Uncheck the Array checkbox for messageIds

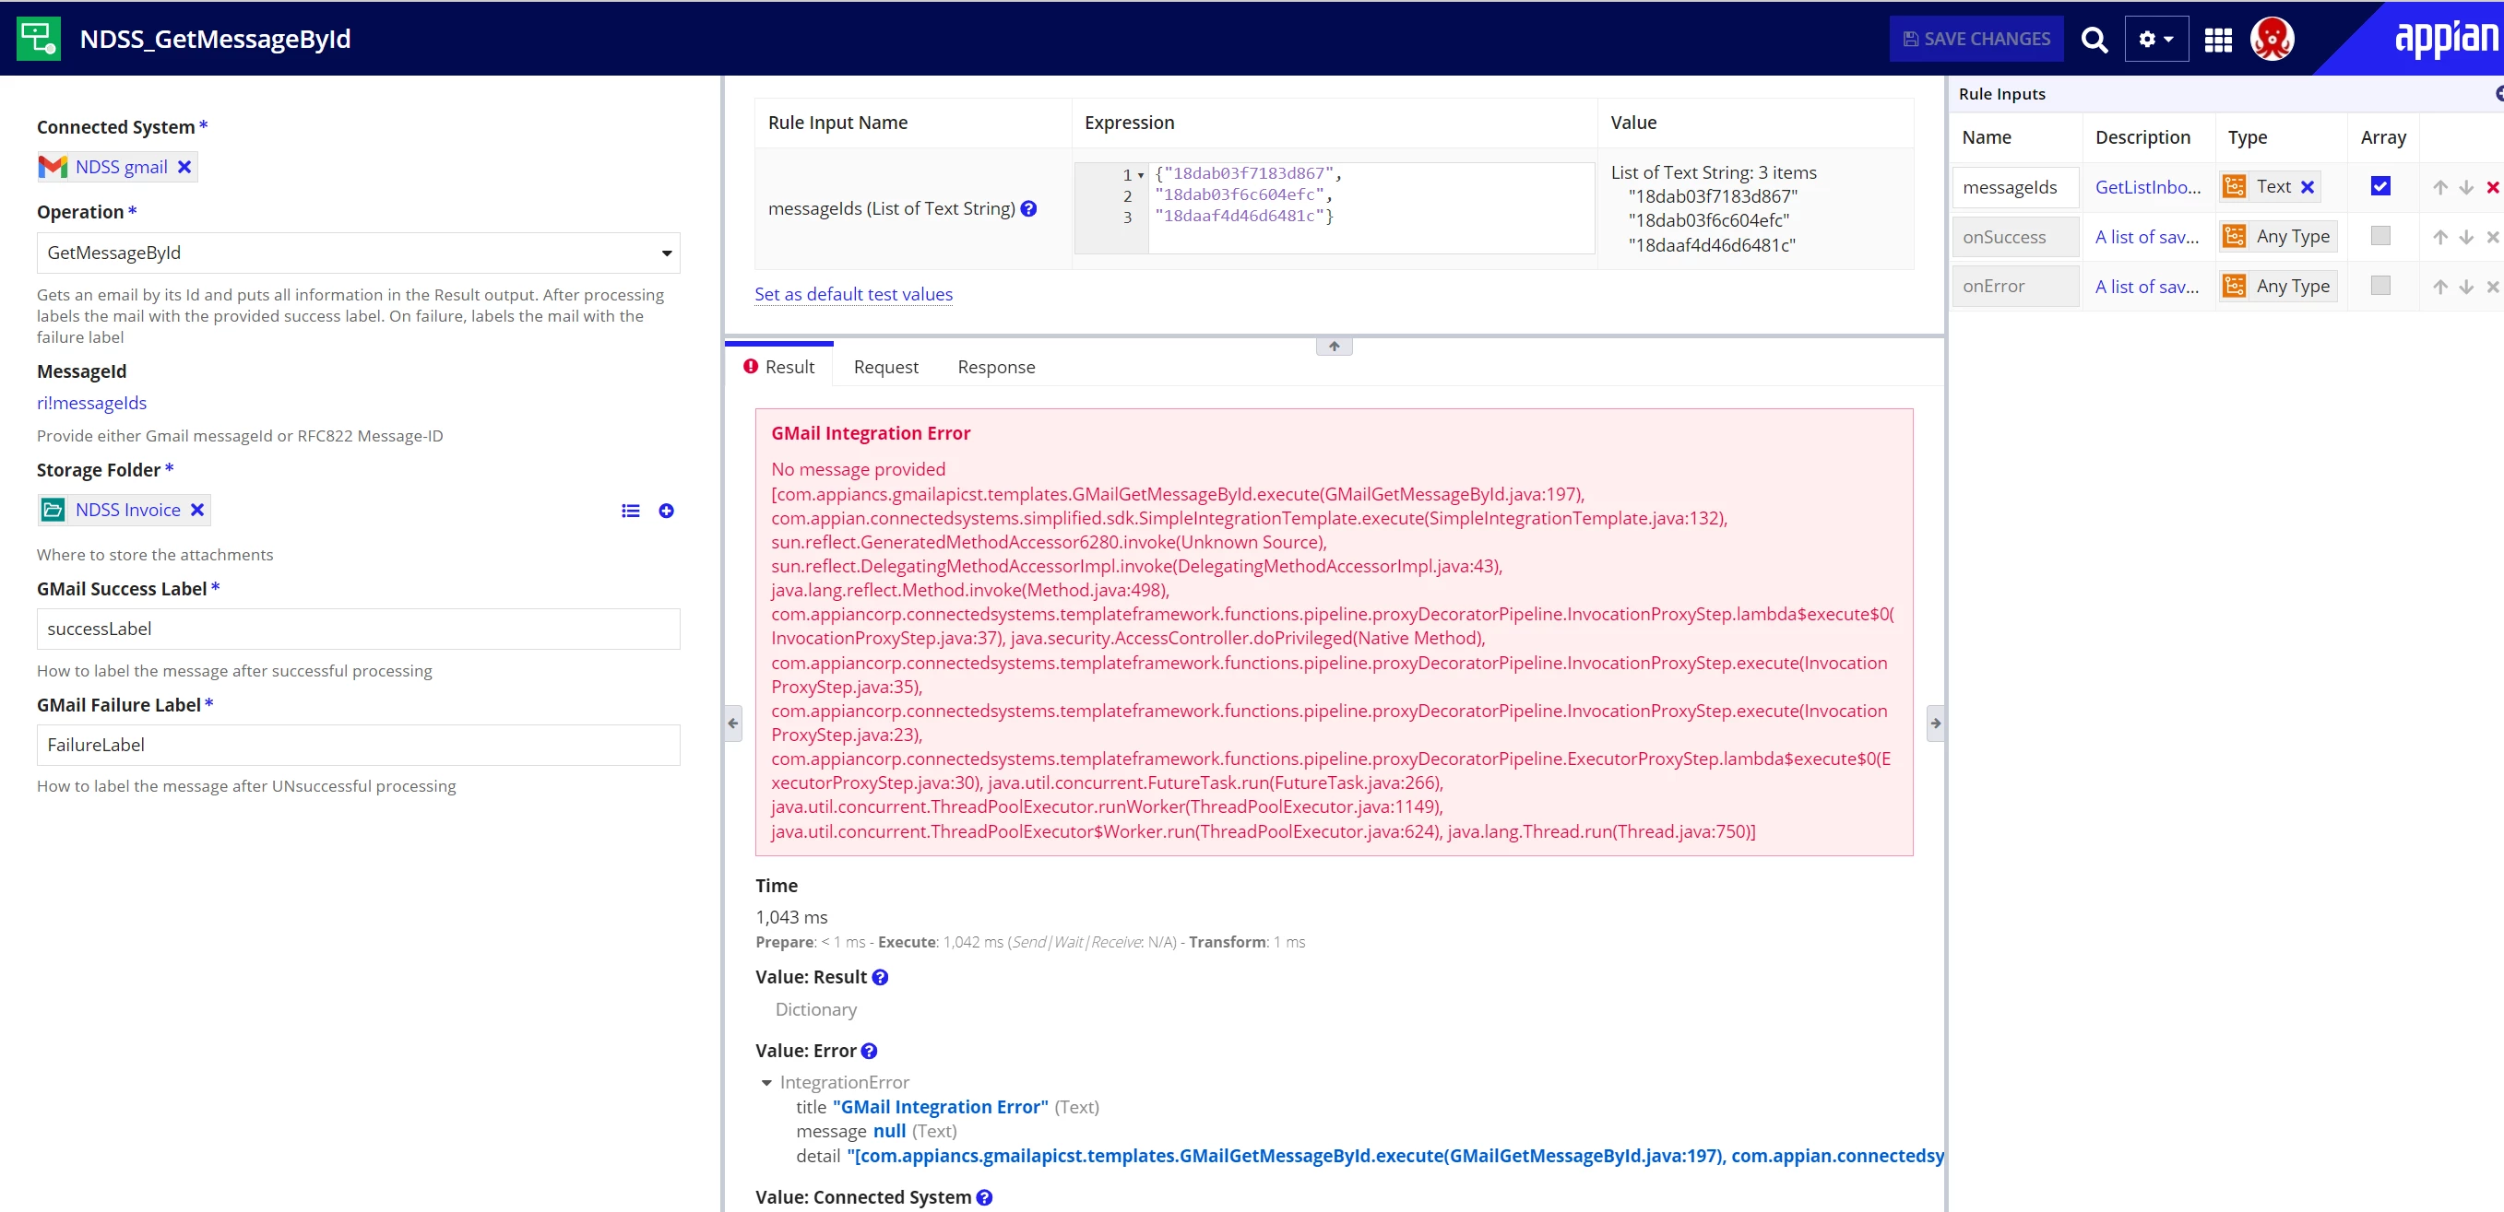point(2379,185)
